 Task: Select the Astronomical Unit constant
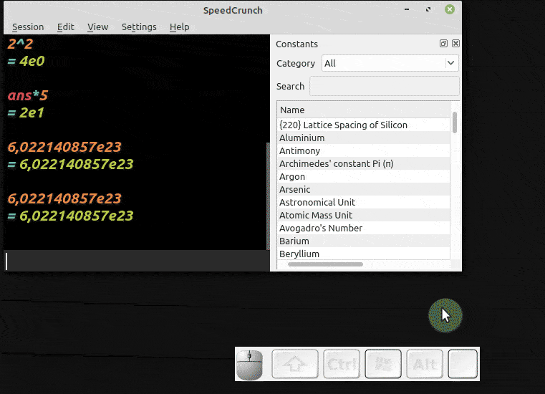click(364, 202)
